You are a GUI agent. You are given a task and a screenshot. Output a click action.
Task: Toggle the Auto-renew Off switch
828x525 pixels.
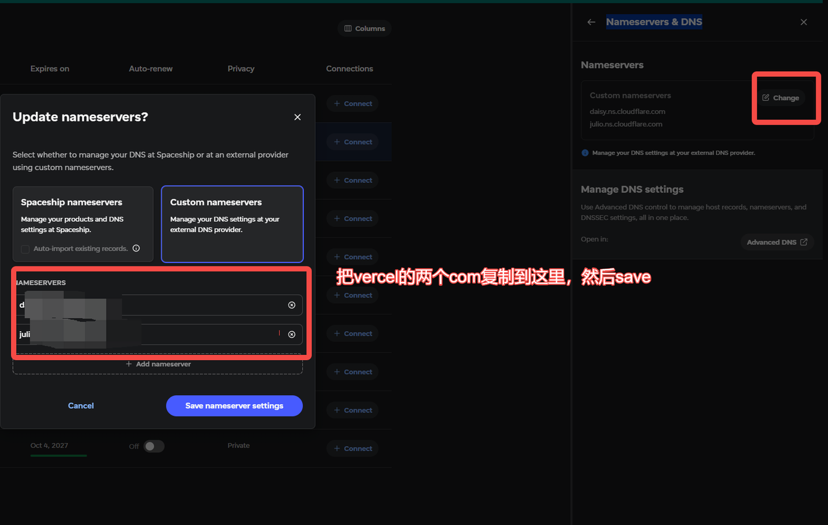pyautogui.click(x=153, y=446)
